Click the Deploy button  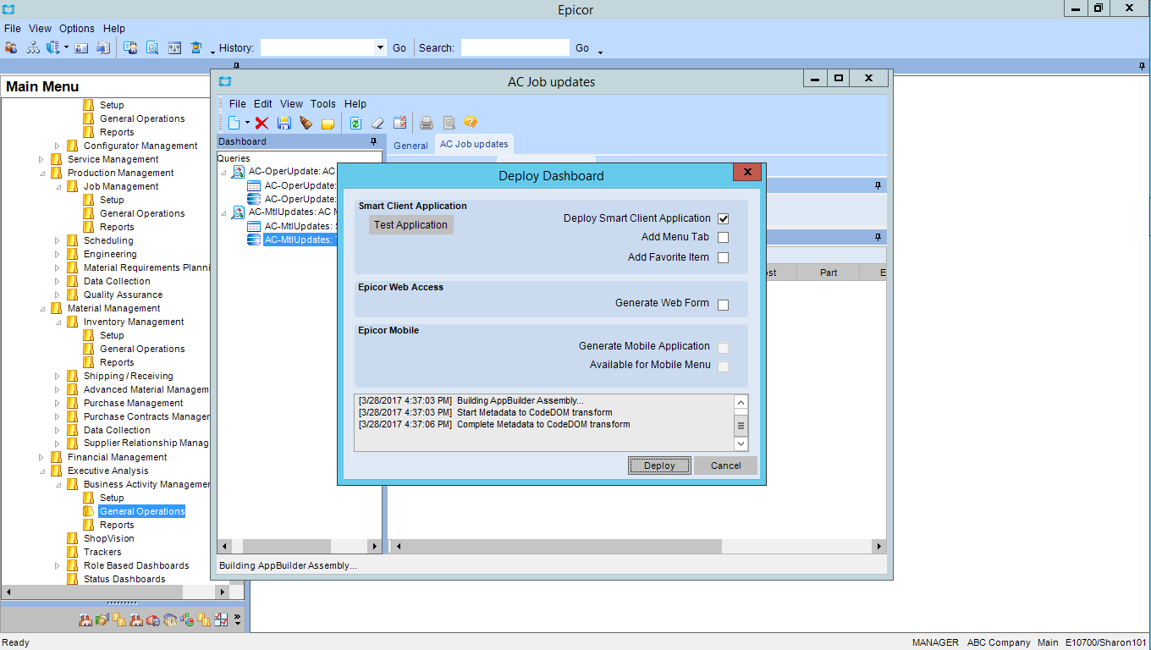click(659, 465)
